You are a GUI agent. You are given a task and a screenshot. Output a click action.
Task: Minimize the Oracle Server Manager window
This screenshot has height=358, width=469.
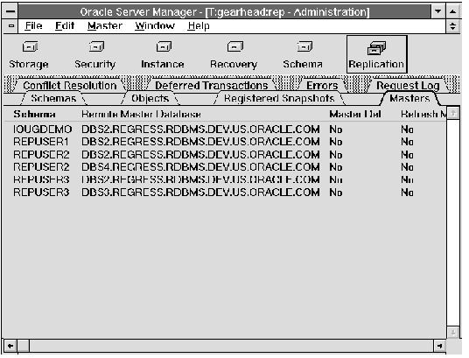[x=438, y=11]
